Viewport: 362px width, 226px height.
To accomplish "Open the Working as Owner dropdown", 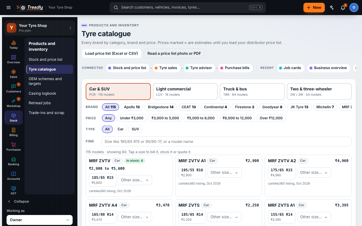I will (x=39, y=220).
